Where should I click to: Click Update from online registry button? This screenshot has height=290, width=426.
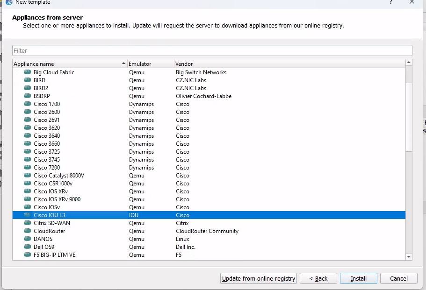[x=259, y=279]
